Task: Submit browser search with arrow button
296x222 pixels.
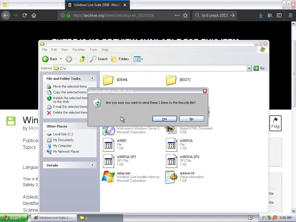Action: [x=233, y=15]
